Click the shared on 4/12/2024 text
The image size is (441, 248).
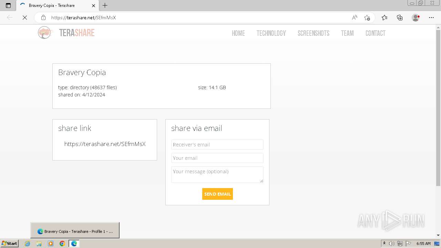82,95
